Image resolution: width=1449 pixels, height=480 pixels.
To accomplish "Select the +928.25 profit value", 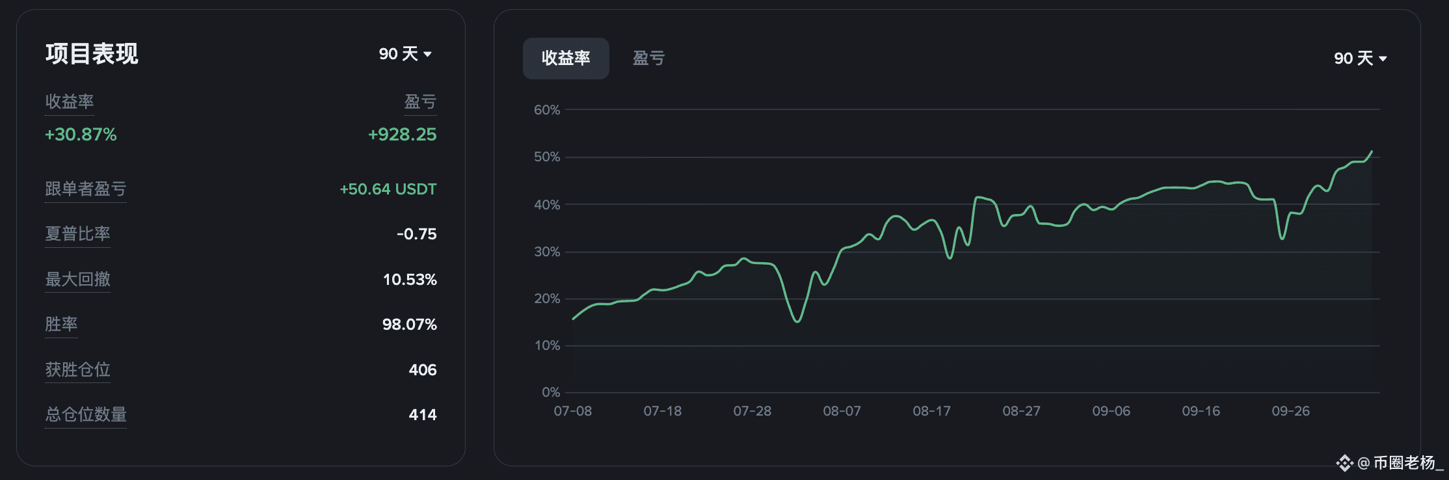I will coord(403,135).
